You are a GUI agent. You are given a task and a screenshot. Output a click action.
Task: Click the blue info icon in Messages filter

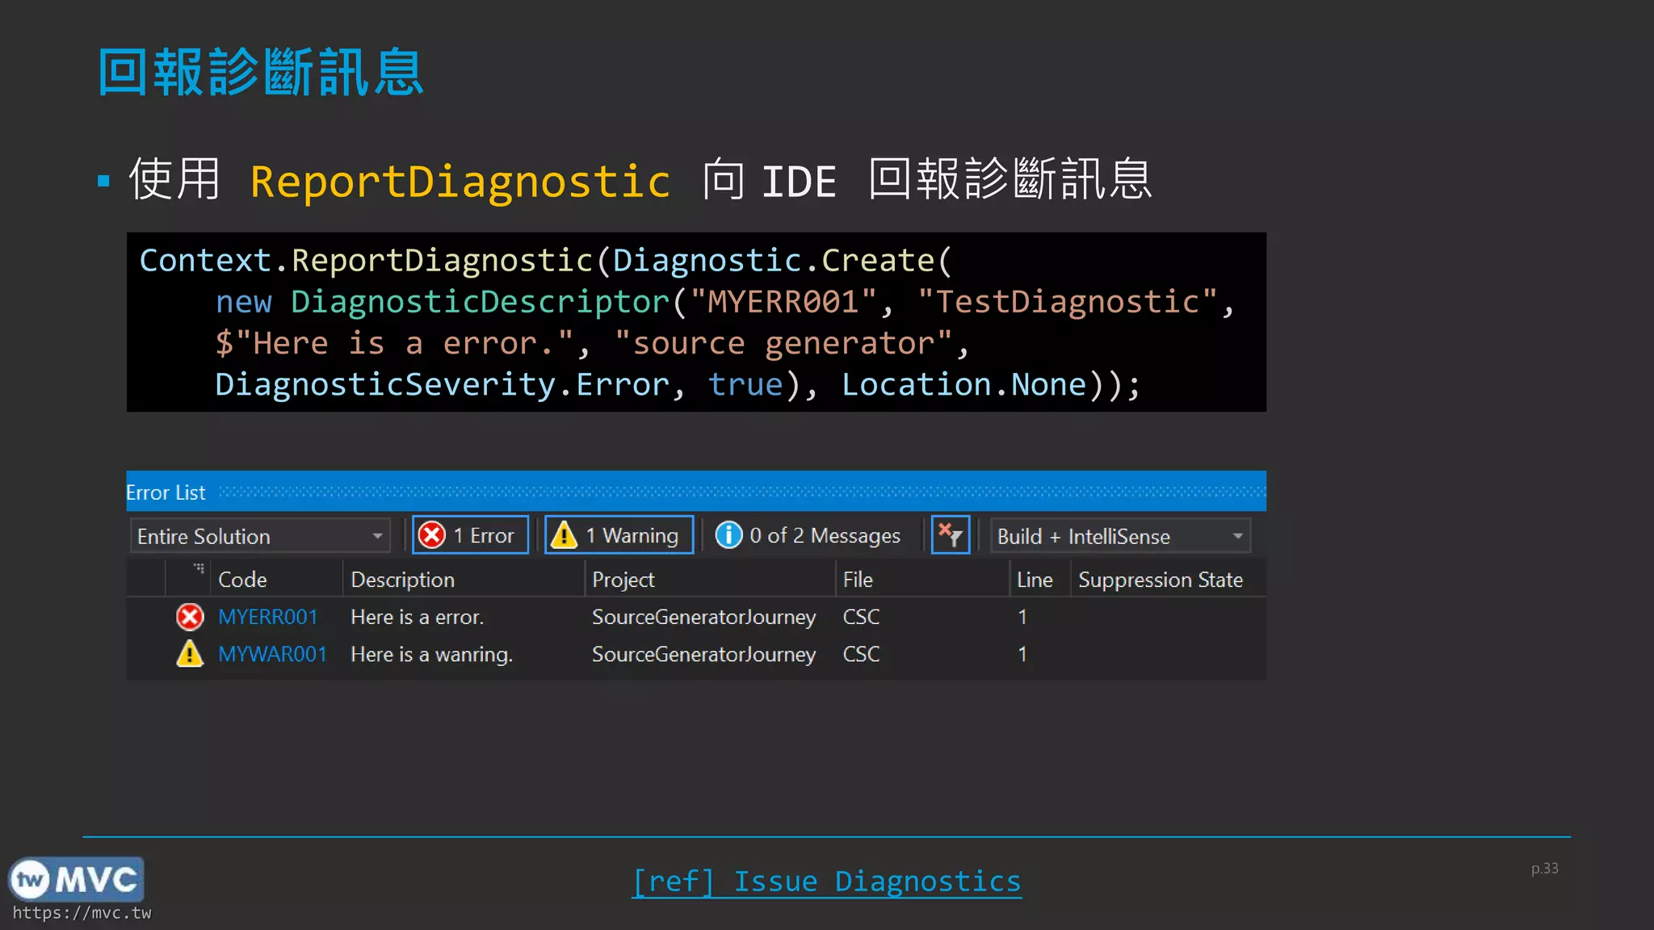click(x=728, y=534)
